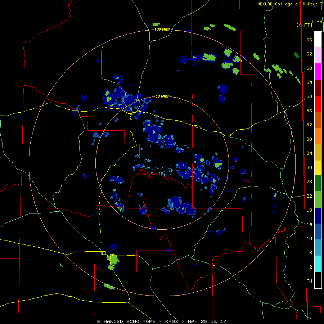Click the '2' legend value

coord(311,267)
